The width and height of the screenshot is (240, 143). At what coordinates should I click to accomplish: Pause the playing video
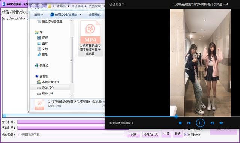(x=200, y=123)
